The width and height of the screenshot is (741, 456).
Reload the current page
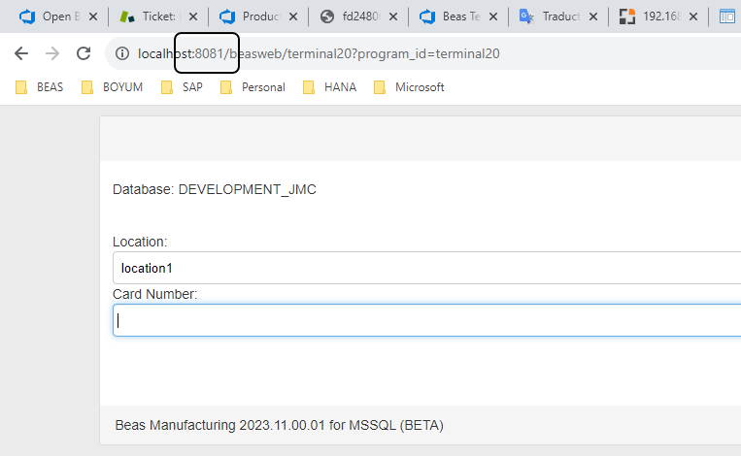84,53
